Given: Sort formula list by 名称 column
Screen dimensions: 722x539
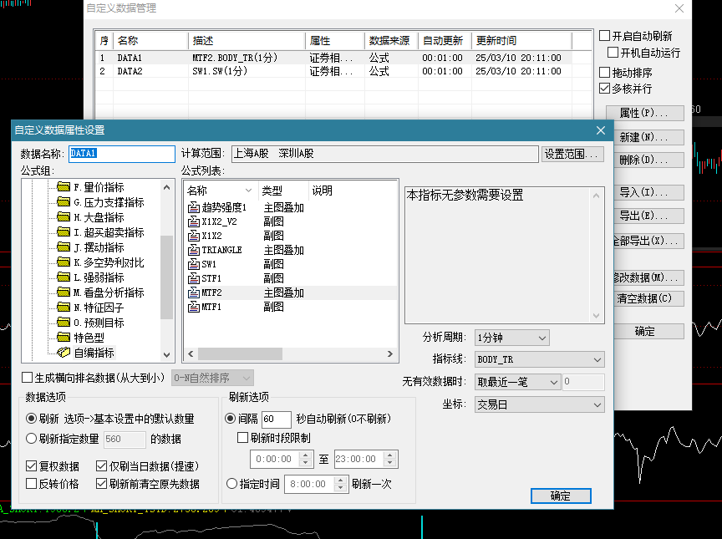Looking at the screenshot, I should point(220,191).
